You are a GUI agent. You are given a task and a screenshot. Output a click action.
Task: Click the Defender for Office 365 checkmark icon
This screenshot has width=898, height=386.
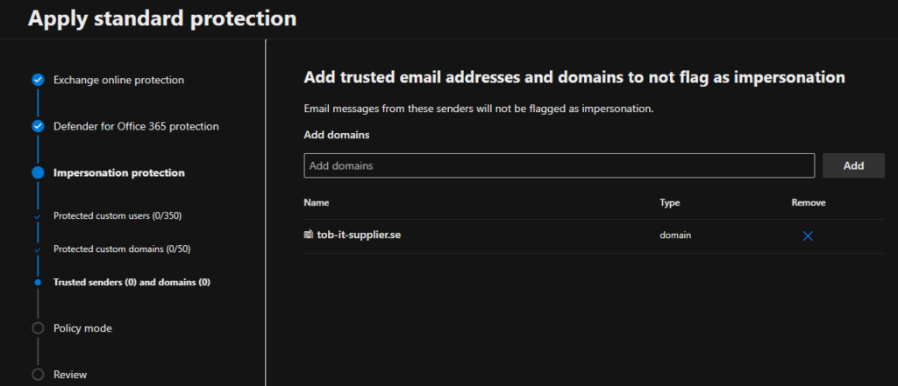pos(38,126)
